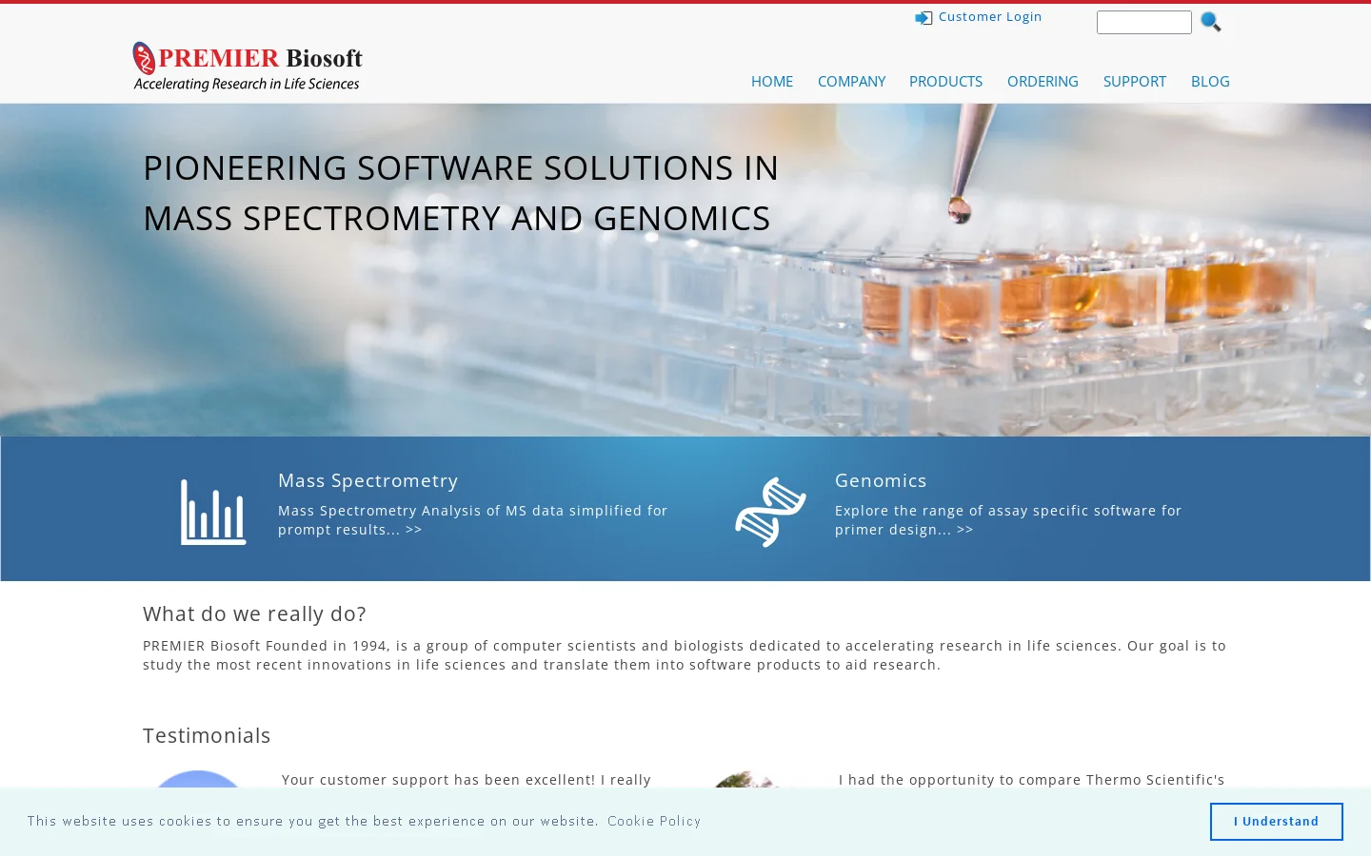Viewport: 1371px width, 856px height.
Task: Click the magnifying glass search icon
Action: pyautogui.click(x=1211, y=21)
